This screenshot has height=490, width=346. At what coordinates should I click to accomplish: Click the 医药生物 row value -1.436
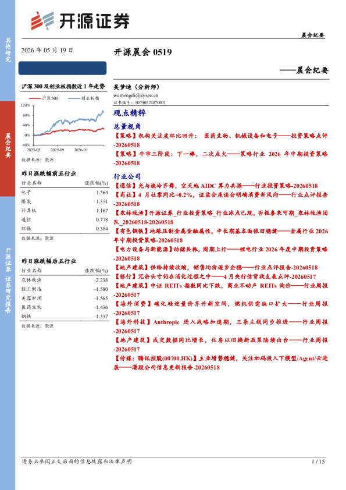pyautogui.click(x=101, y=307)
